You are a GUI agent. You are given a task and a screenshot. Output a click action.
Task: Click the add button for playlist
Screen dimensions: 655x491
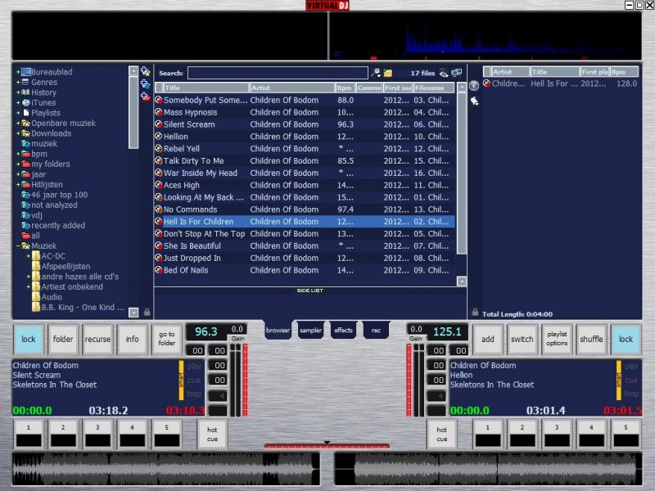[x=487, y=339]
